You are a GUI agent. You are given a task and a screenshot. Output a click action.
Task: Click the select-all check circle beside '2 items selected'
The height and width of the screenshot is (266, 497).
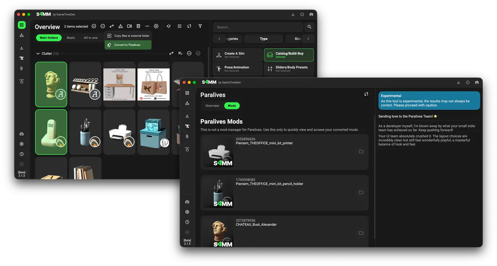[x=94, y=26]
